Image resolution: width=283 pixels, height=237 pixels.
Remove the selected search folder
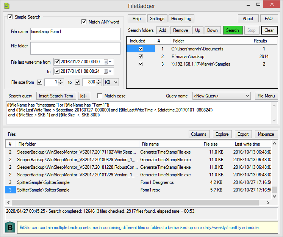point(181,30)
